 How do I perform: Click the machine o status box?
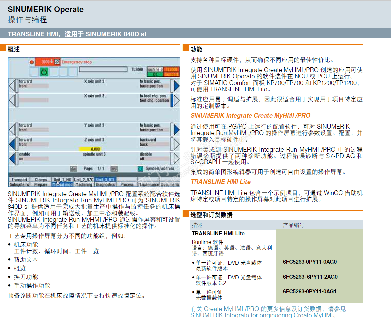[155, 69]
